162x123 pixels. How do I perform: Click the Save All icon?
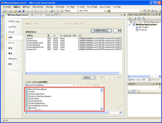[x=23, y=11]
